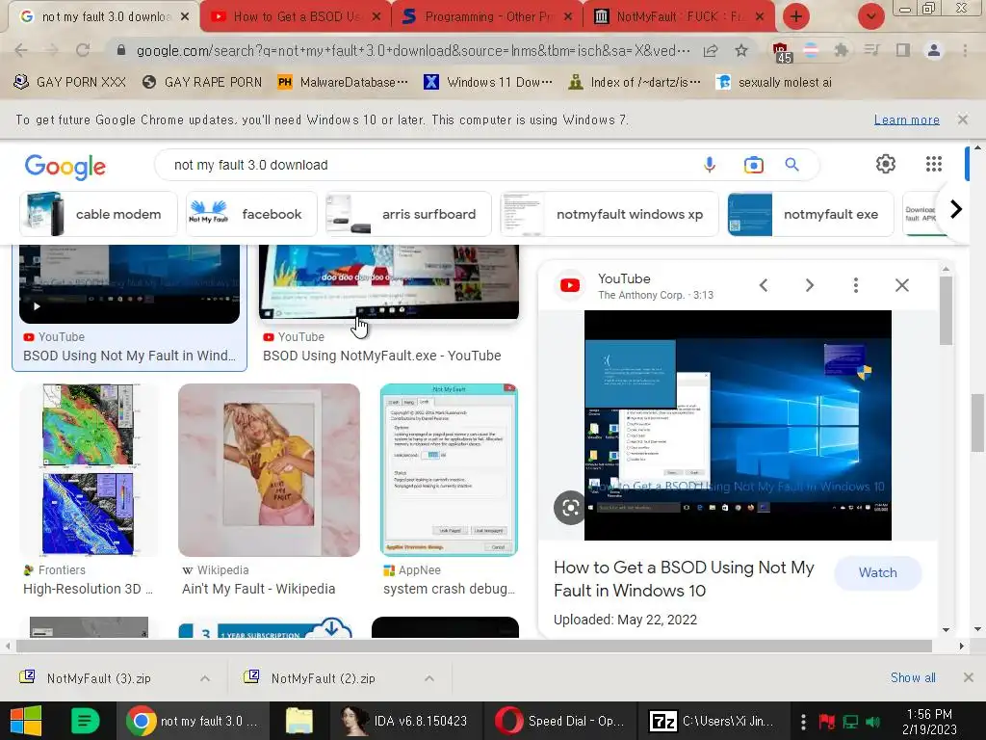Select the not my fault 3.0 download tab
This screenshot has width=986, height=740.
pyautogui.click(x=104, y=17)
